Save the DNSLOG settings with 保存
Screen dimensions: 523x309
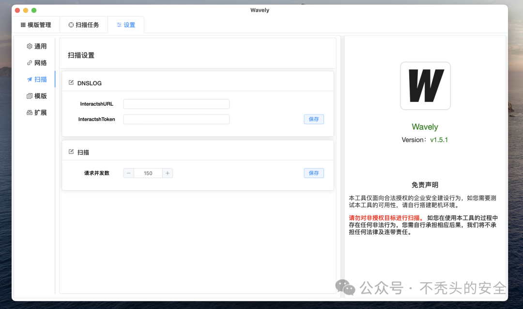pyautogui.click(x=313, y=119)
